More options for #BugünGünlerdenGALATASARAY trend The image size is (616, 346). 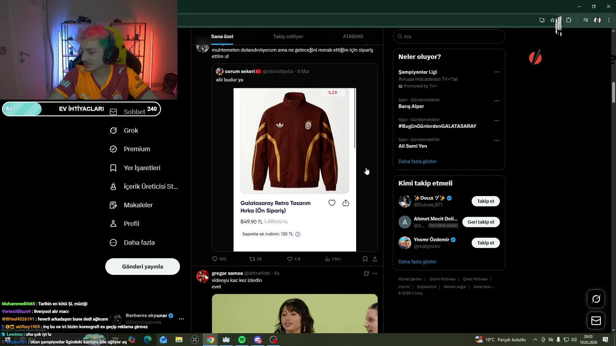click(x=497, y=121)
